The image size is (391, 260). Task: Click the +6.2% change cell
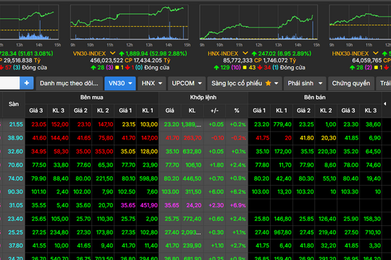pyautogui.click(x=237, y=192)
